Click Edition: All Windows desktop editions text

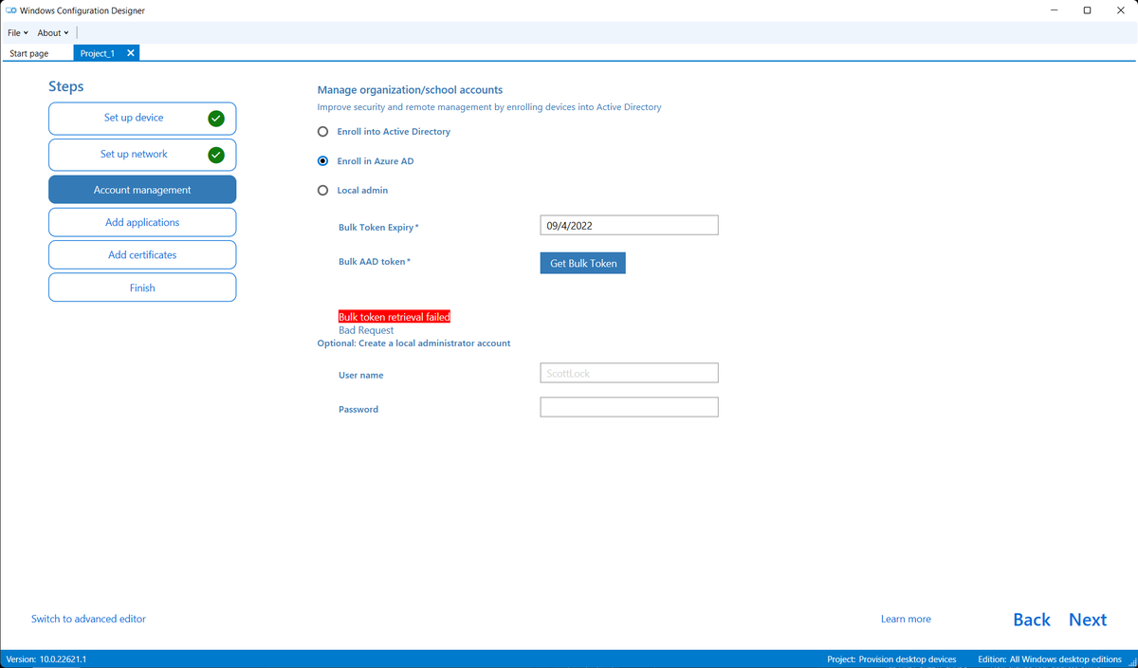point(1050,659)
